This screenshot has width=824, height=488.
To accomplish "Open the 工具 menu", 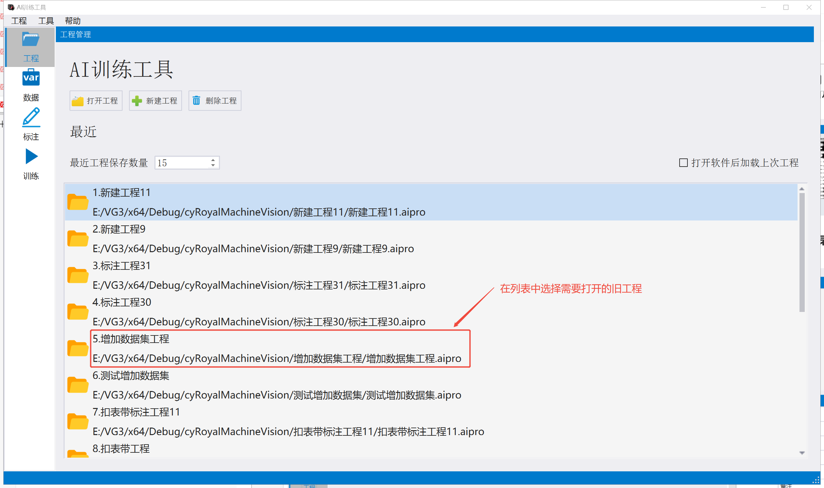I will 46,21.
